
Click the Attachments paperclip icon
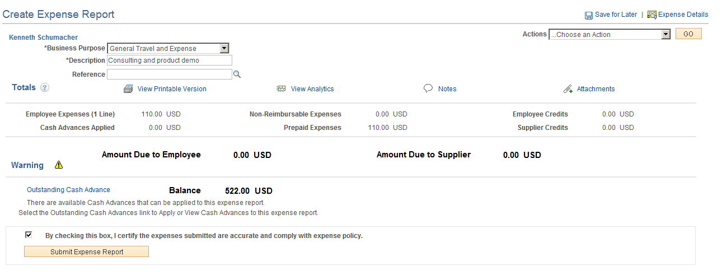(x=568, y=89)
